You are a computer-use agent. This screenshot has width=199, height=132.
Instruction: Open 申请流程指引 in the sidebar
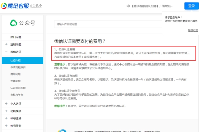click(18, 67)
